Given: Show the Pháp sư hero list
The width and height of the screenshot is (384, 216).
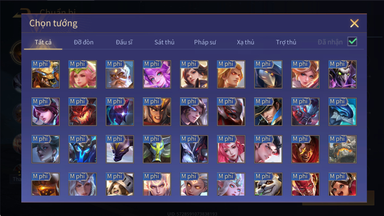Looking at the screenshot, I should [205, 42].
